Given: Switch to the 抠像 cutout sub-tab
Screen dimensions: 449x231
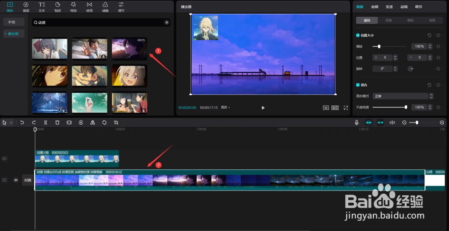Looking at the screenshot, I should pyautogui.click(x=389, y=20).
